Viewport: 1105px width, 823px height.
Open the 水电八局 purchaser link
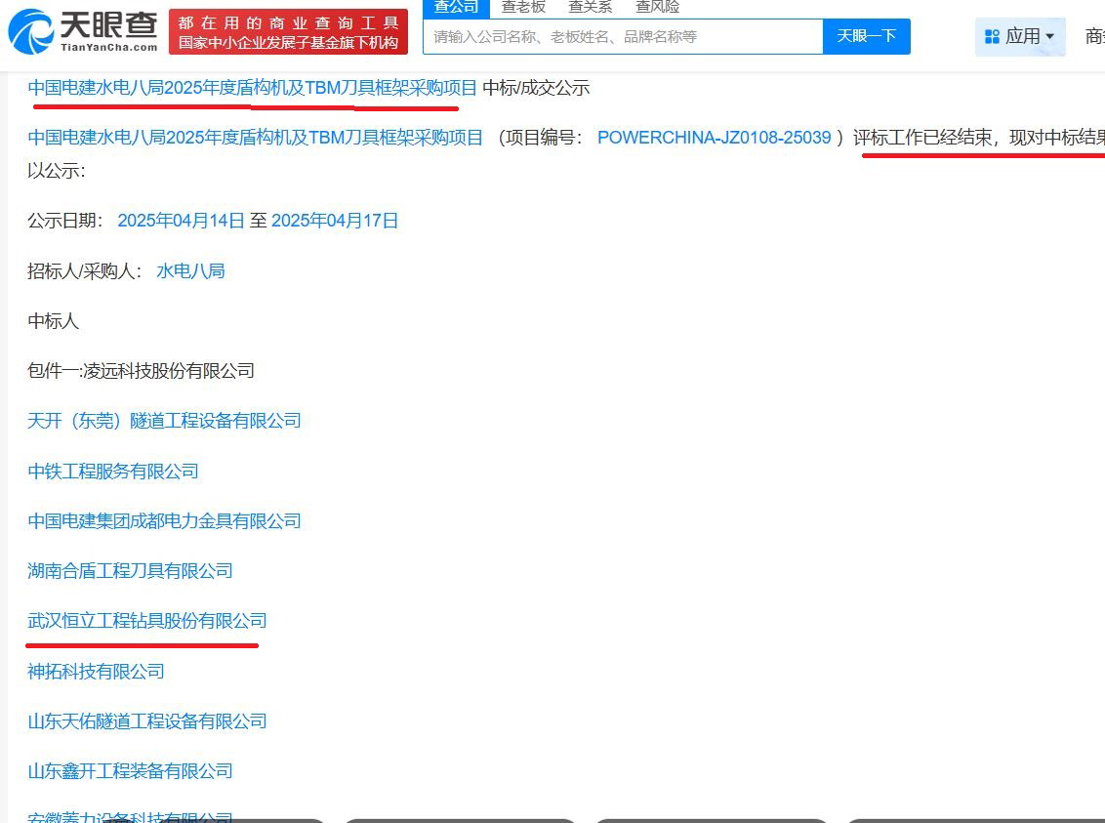[x=190, y=271]
